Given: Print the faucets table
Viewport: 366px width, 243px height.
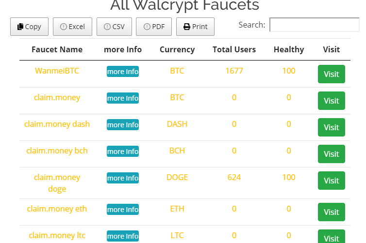Looking at the screenshot, I should click(195, 27).
